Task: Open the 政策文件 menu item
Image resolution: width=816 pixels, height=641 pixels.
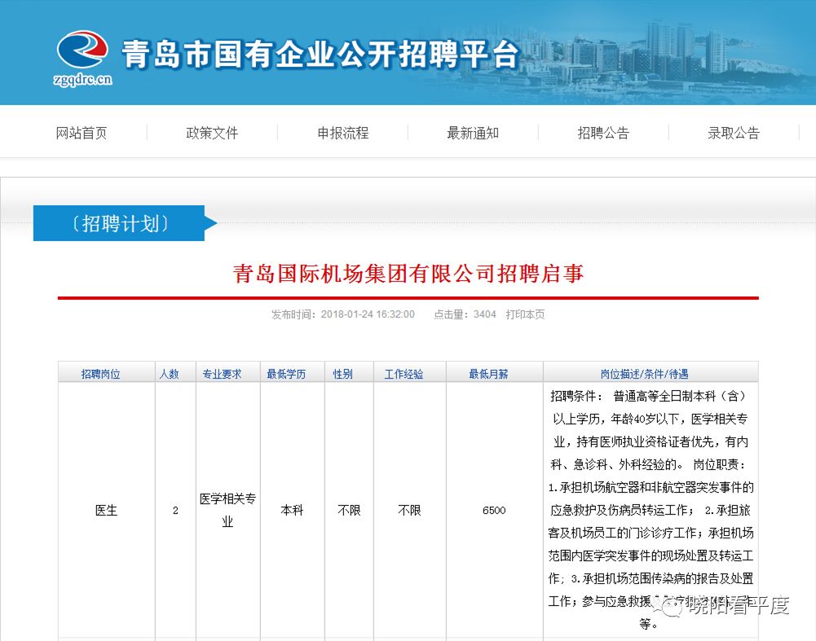Action: click(x=212, y=133)
